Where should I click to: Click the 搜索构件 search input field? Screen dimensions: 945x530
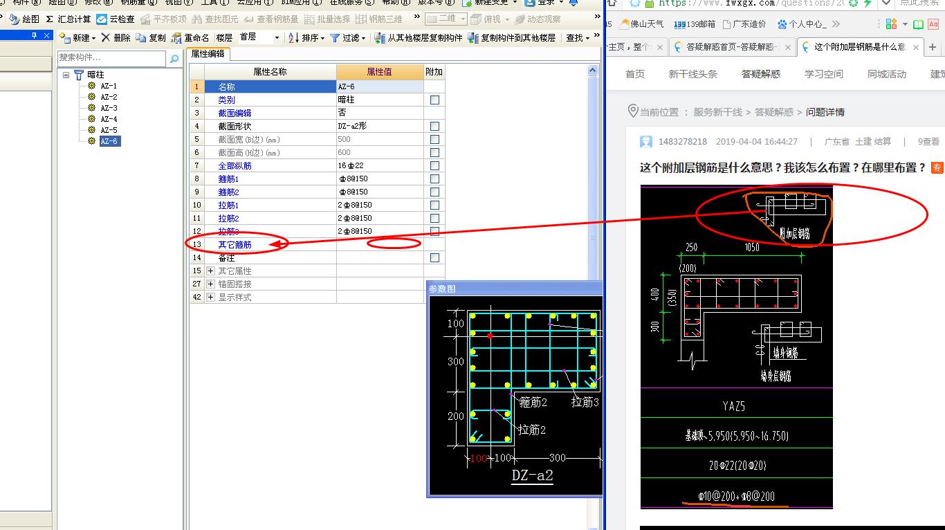tap(112, 58)
